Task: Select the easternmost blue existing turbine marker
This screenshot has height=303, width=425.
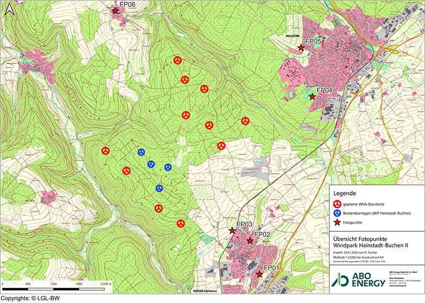Action: (168, 167)
